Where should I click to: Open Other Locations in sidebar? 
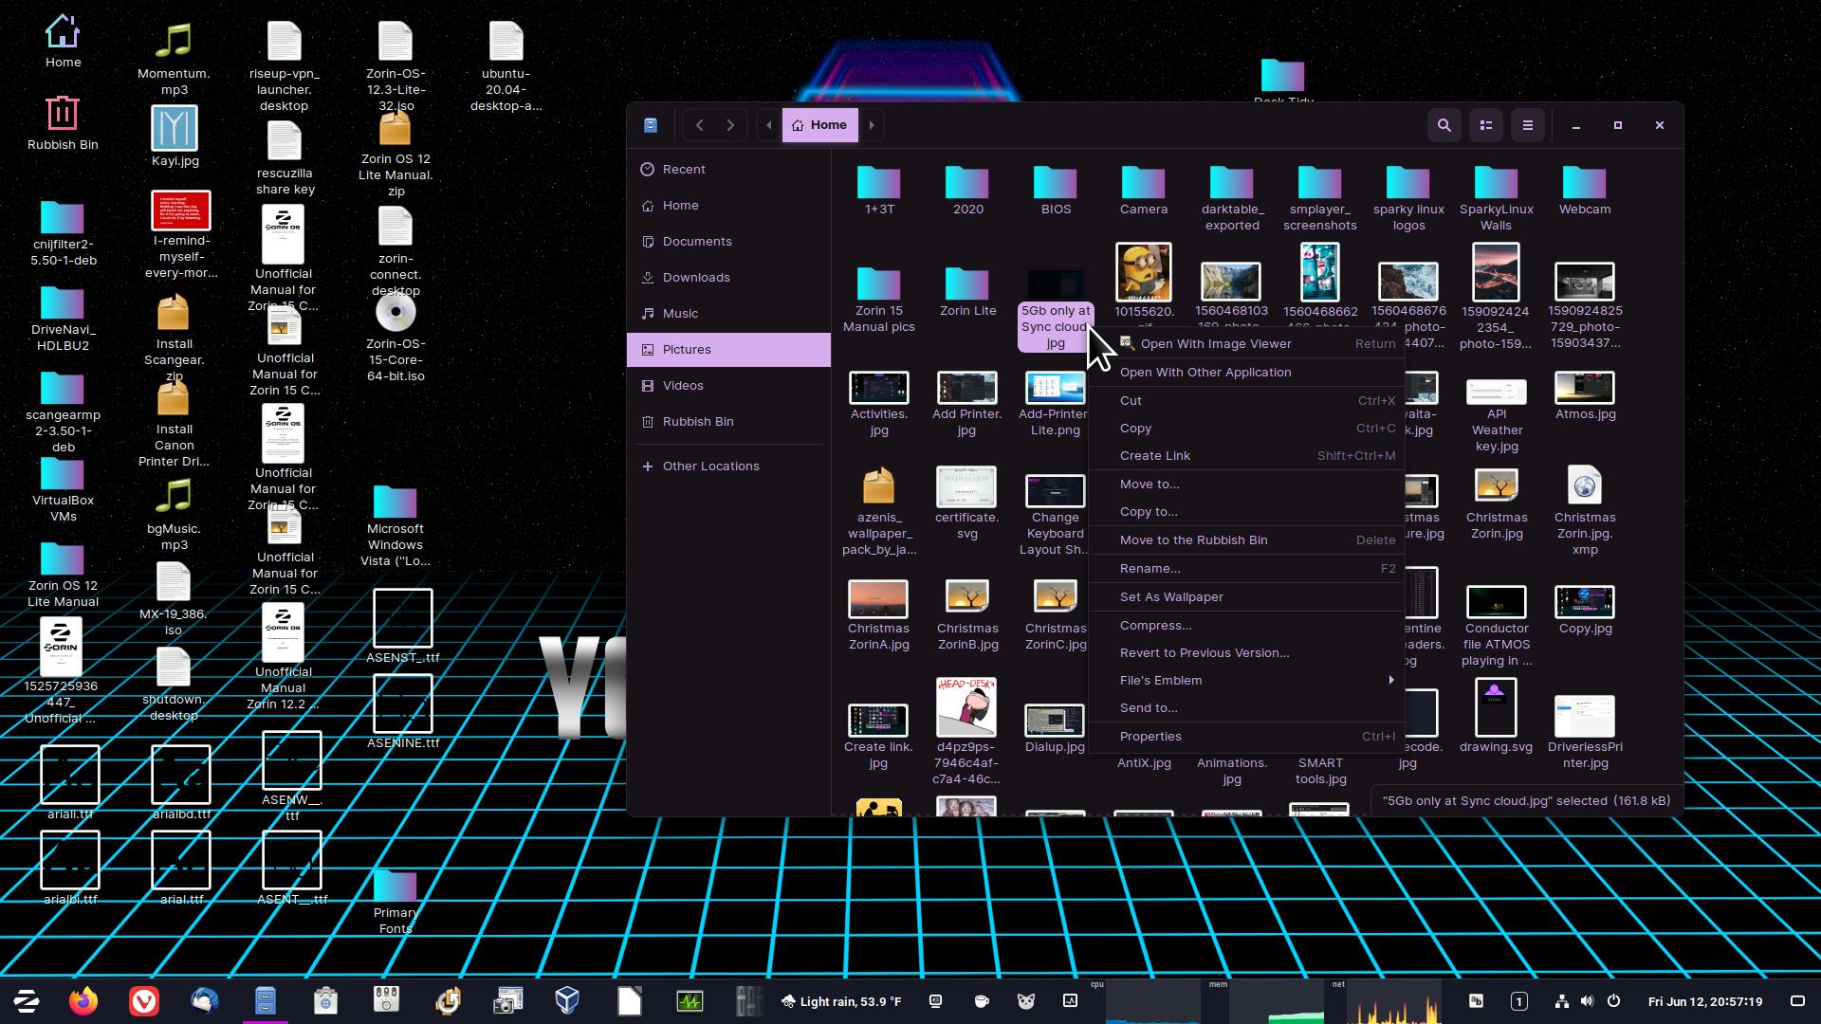[709, 466]
